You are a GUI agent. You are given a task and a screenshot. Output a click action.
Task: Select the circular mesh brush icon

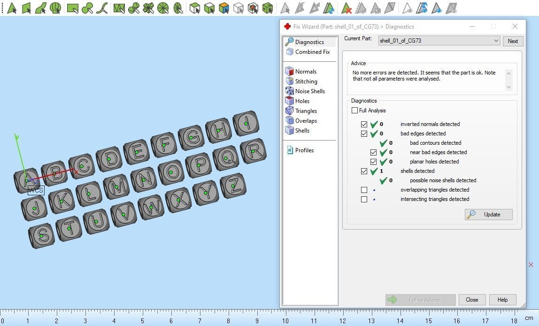(x=163, y=8)
